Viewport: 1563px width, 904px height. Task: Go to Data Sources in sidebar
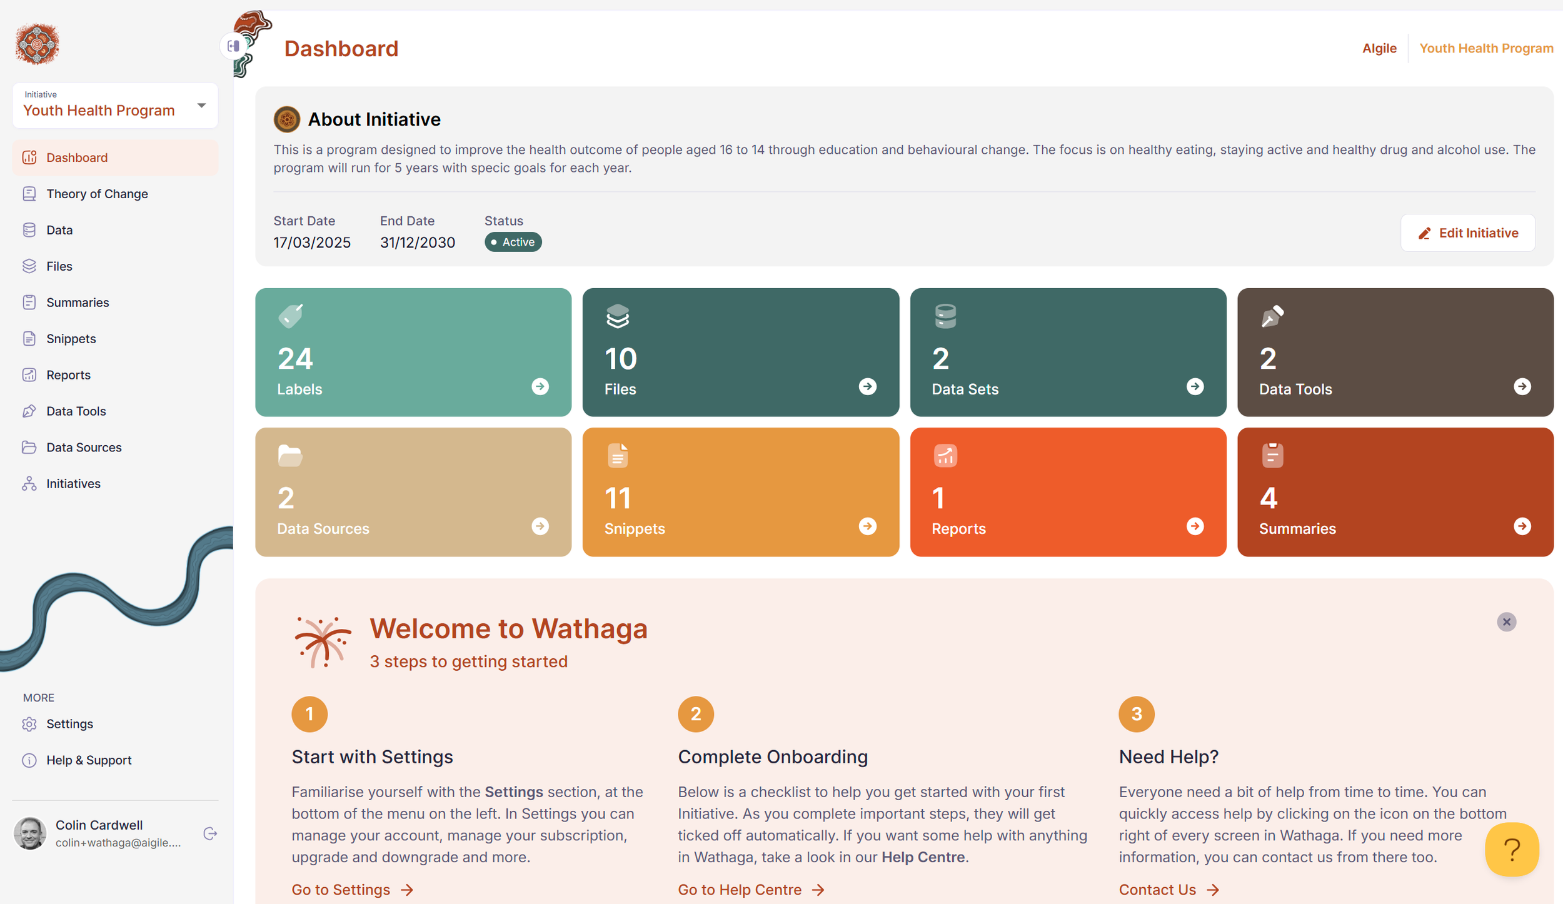click(84, 448)
